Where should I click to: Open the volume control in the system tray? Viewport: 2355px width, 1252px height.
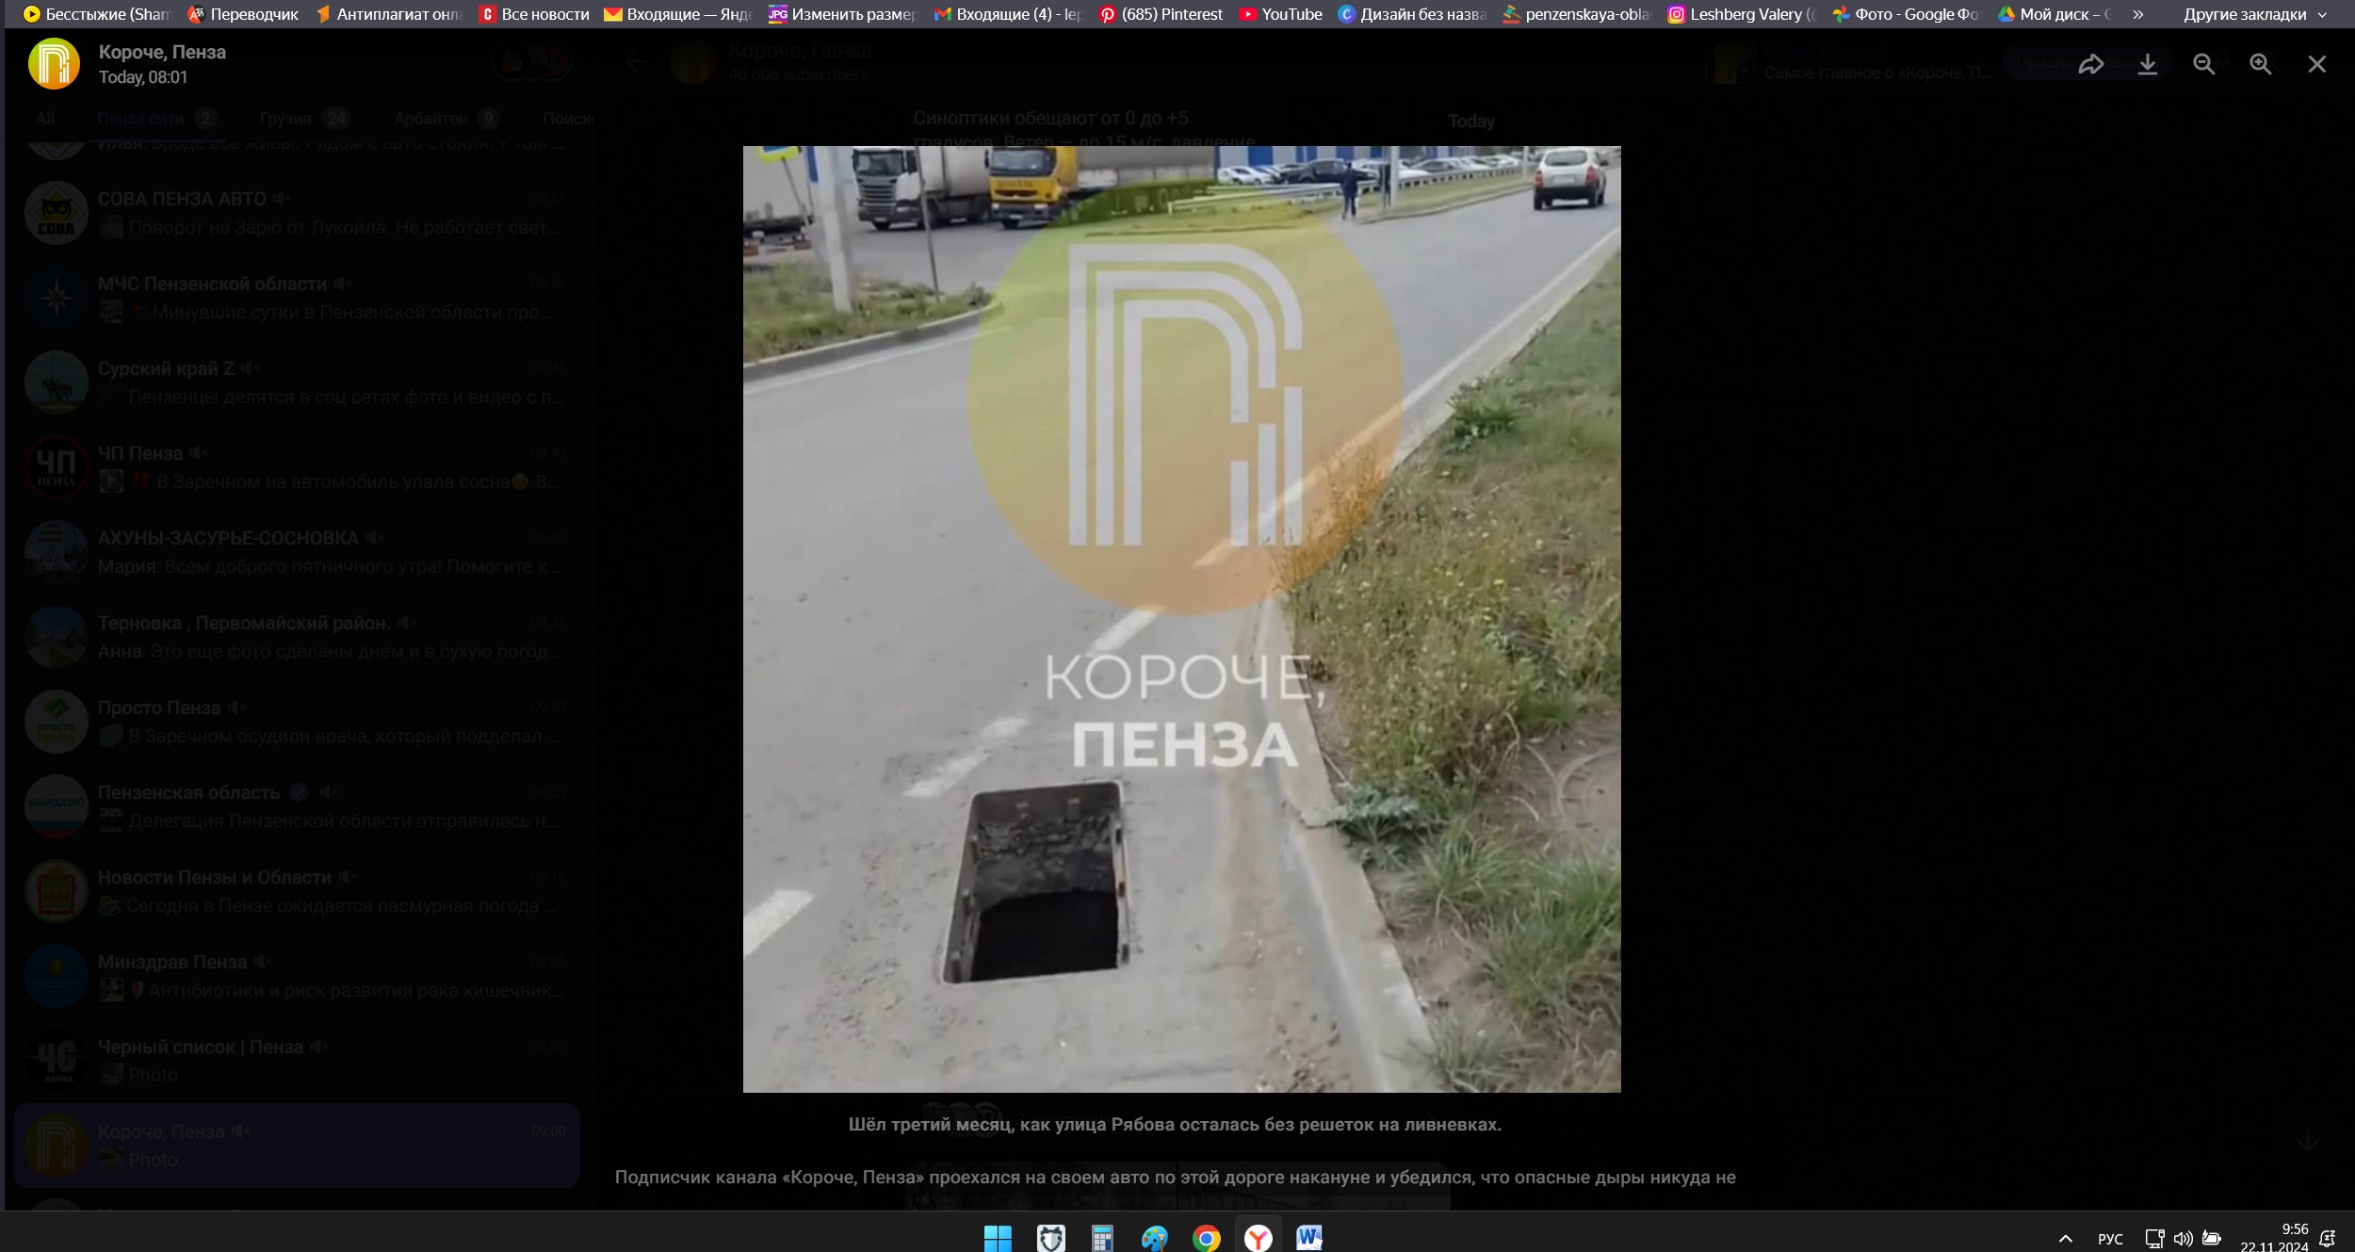[x=2184, y=1237]
